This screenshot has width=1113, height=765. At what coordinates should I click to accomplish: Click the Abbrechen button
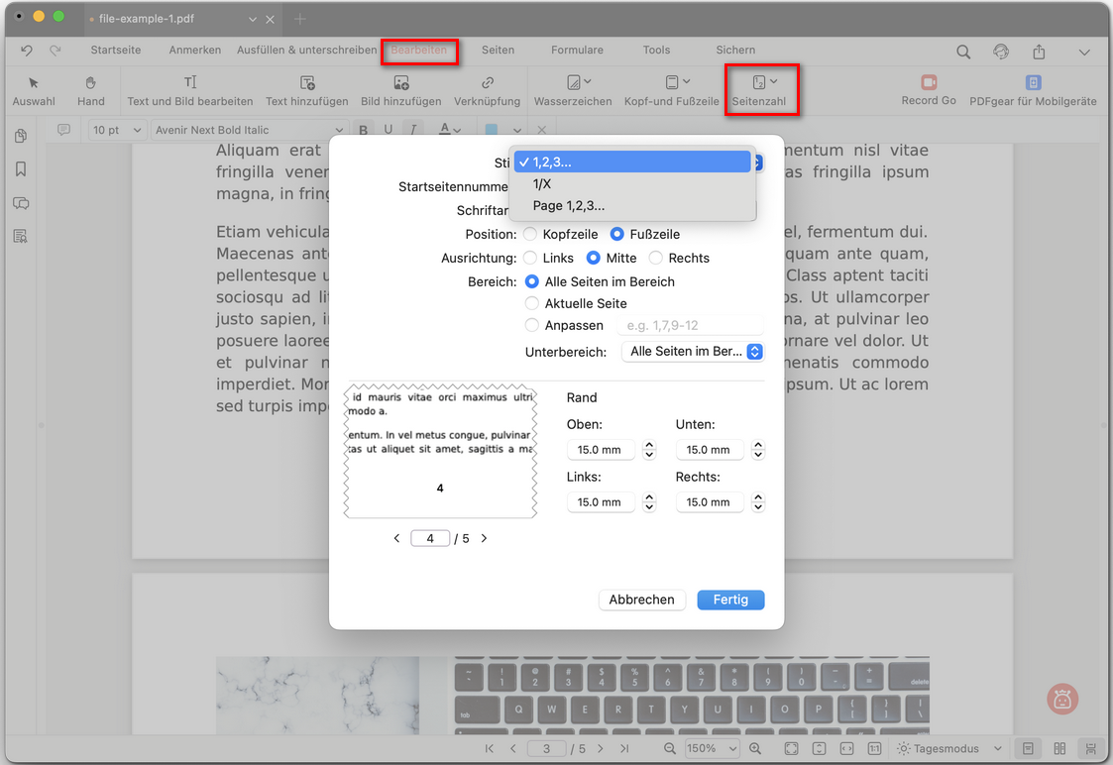(x=641, y=600)
